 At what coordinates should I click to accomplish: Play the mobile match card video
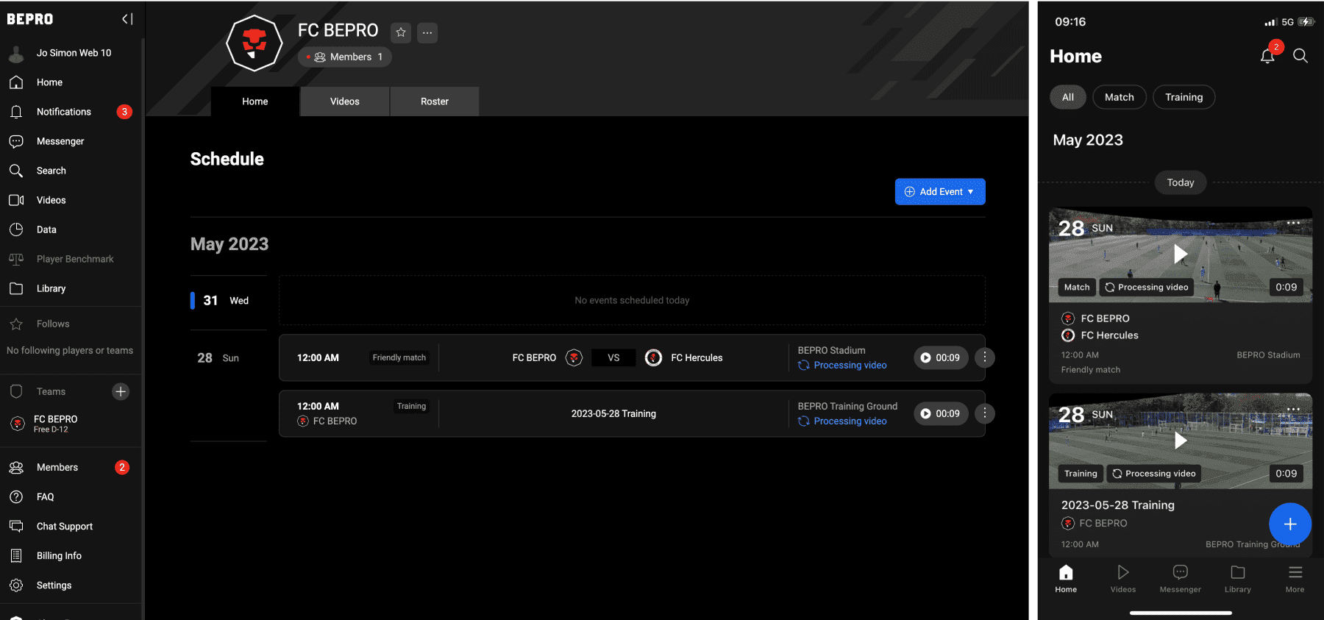coord(1181,254)
